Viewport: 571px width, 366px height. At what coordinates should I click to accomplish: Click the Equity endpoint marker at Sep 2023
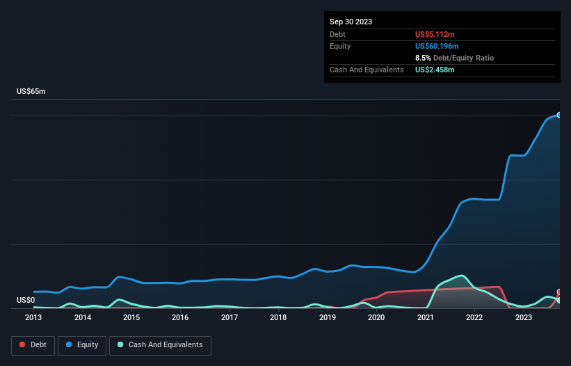tap(559, 115)
